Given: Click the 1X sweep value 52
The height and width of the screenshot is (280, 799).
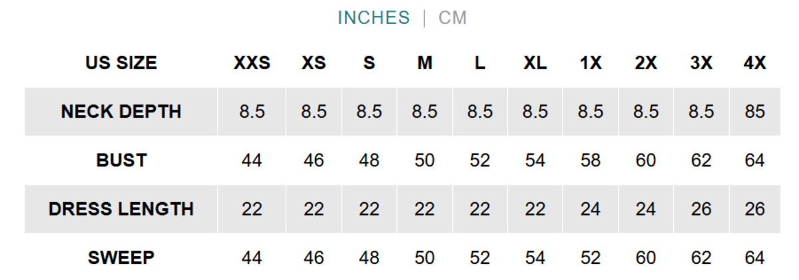Looking at the screenshot, I should pos(591,257).
